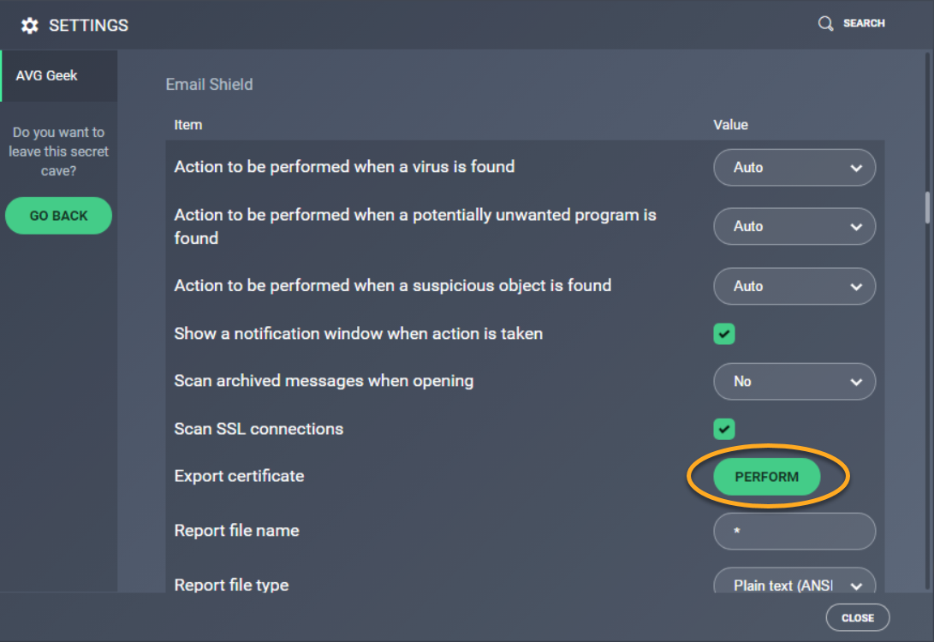Select the AVG Geek sidebar tab
Viewport: 934px width, 642px height.
59,75
